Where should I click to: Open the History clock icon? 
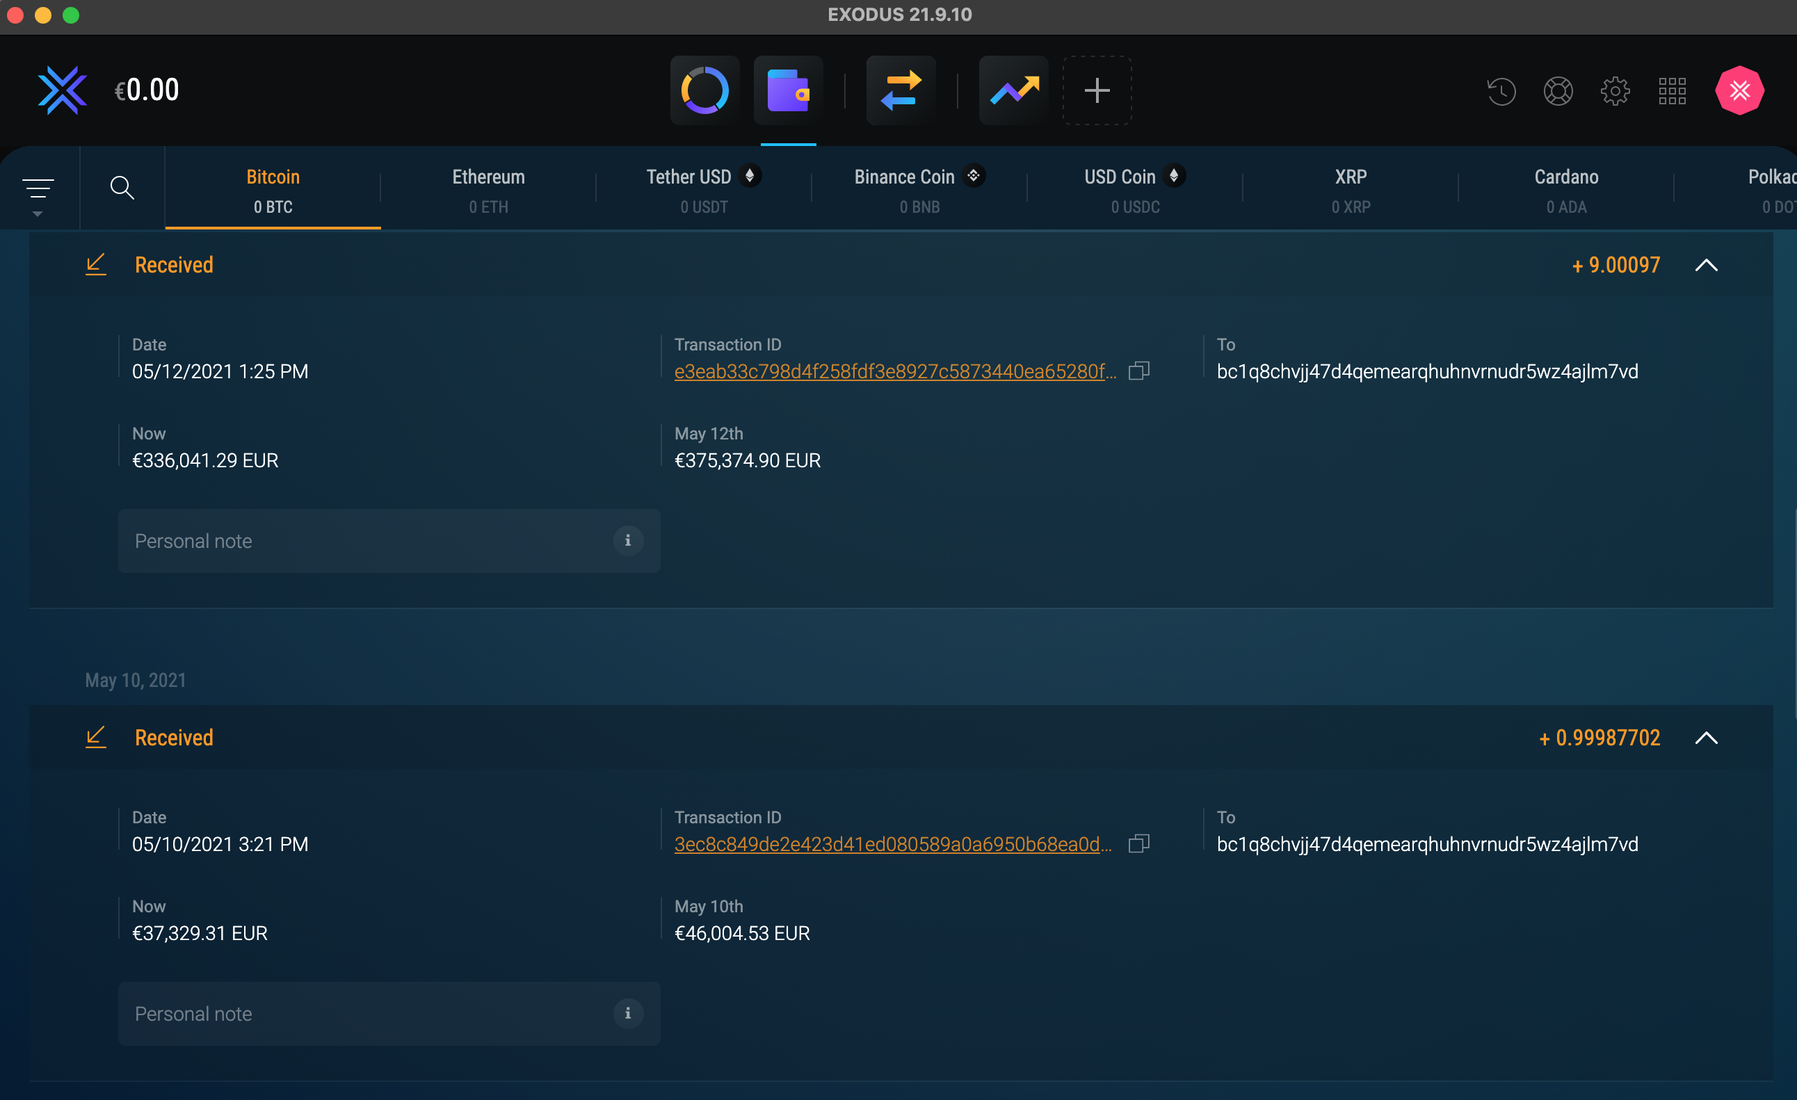coord(1501,91)
